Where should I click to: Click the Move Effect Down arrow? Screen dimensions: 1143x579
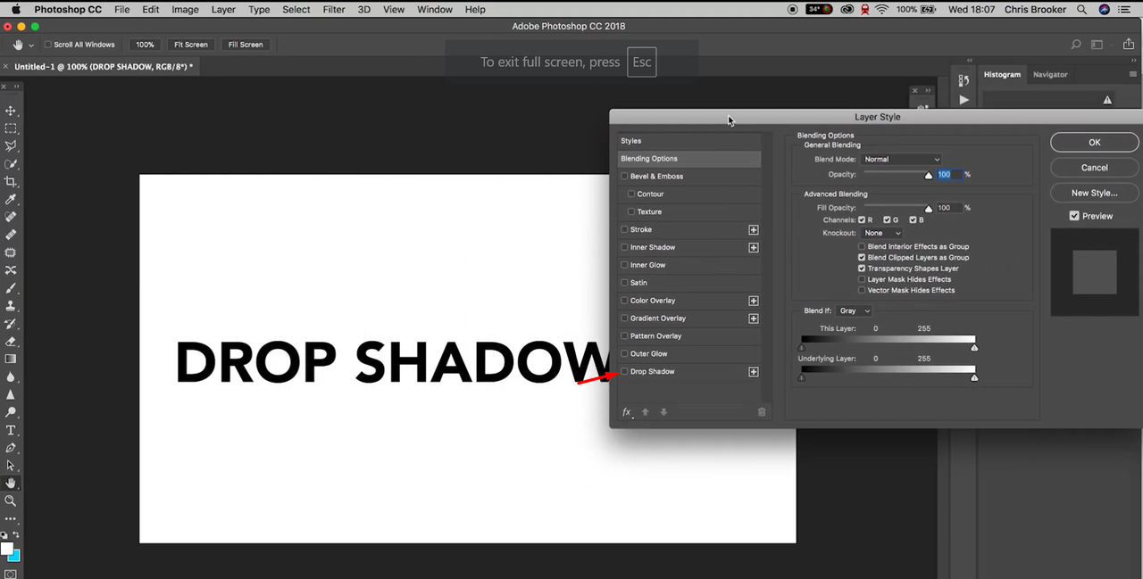pyautogui.click(x=663, y=411)
